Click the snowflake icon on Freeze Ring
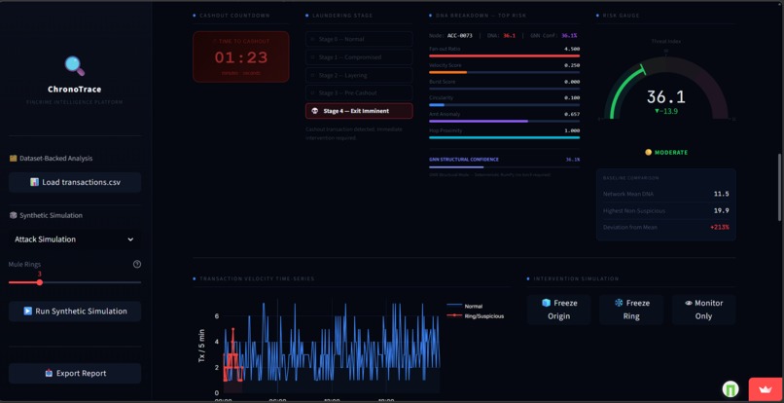 pyautogui.click(x=619, y=303)
